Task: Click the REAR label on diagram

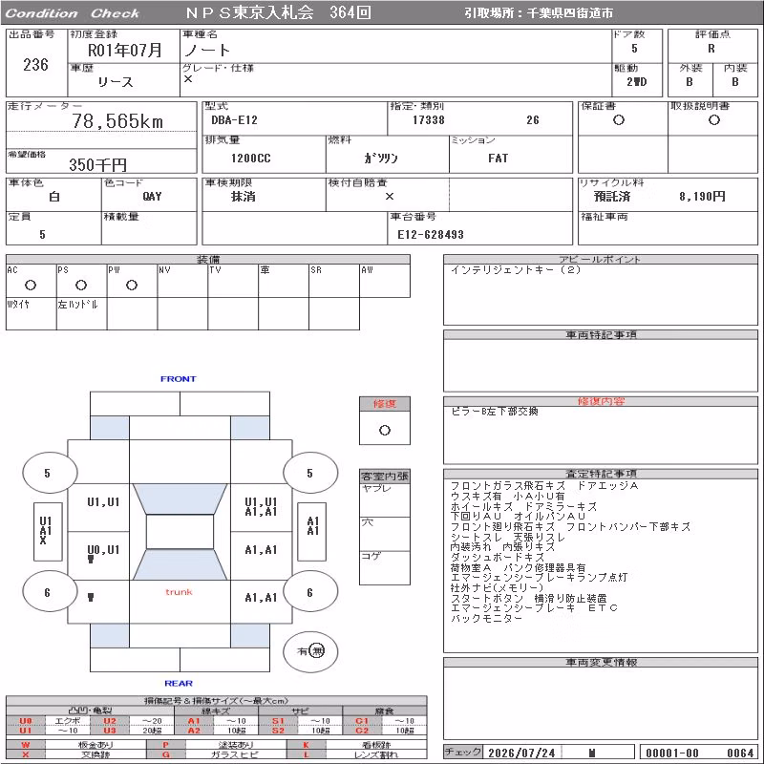Action: click(x=179, y=683)
